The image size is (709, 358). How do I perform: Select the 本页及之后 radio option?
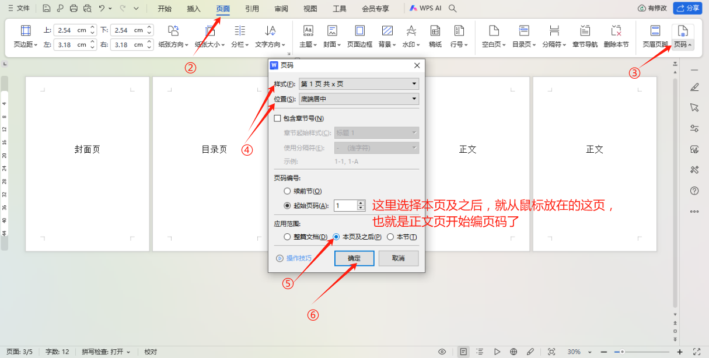336,237
